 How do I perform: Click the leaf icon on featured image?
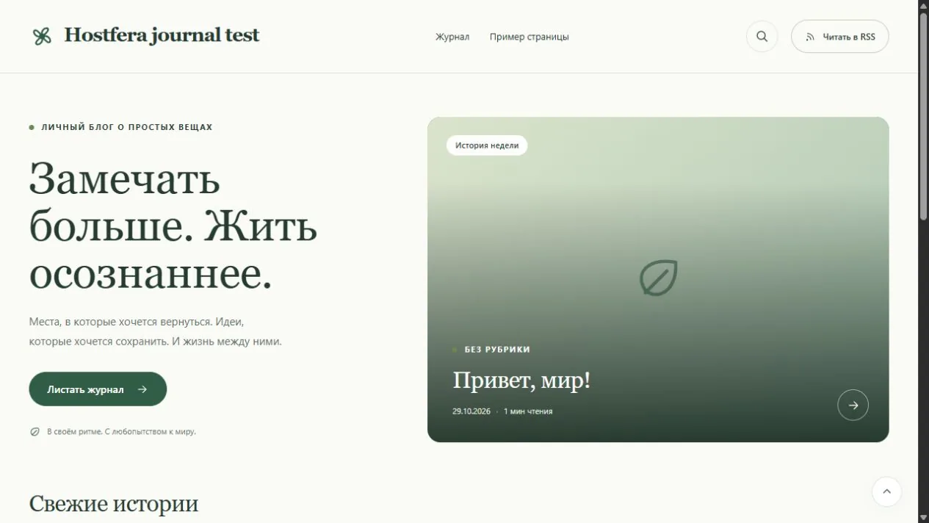tap(658, 278)
